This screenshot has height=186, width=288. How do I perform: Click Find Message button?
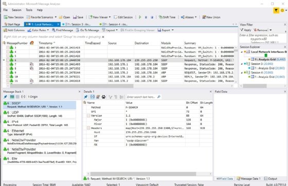coord(62,30)
